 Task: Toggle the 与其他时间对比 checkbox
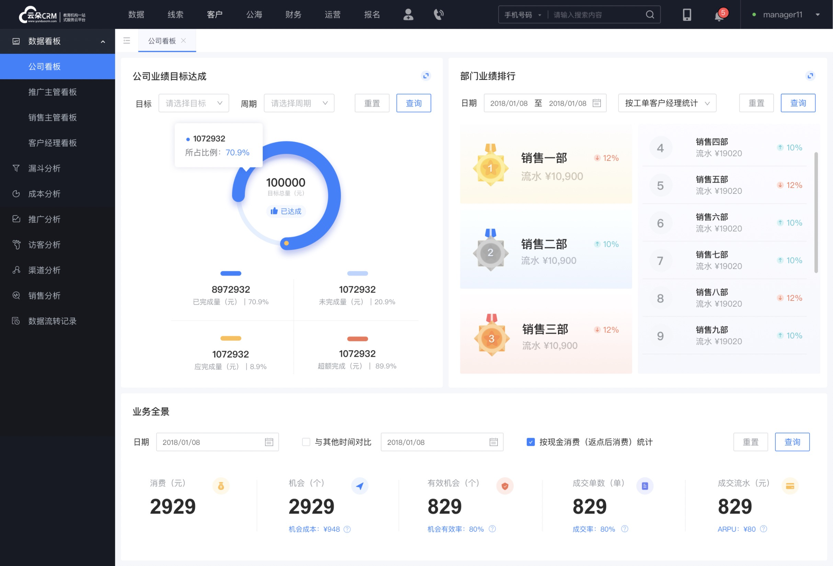point(303,442)
